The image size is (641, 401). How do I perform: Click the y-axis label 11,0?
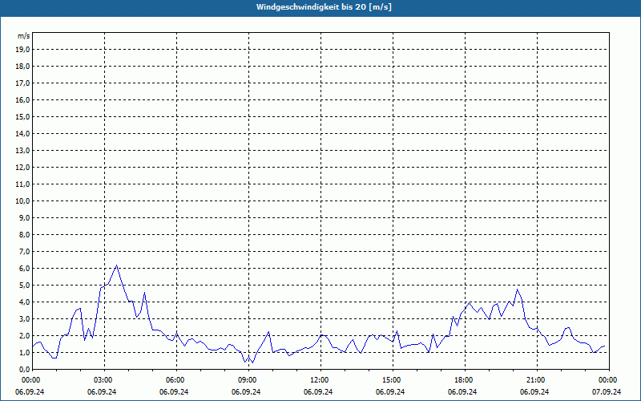pyautogui.click(x=24, y=184)
